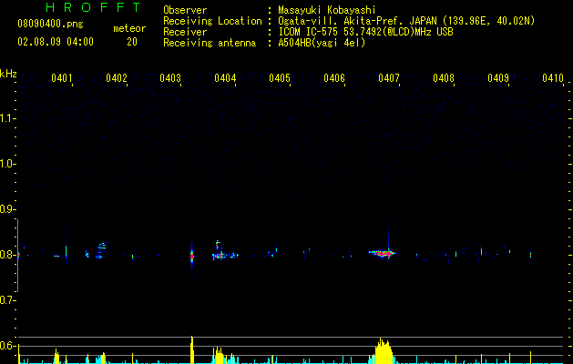The height and width of the screenshot is (364, 573).
Task: Click the 0405 time marker
Action: pyautogui.click(x=280, y=77)
